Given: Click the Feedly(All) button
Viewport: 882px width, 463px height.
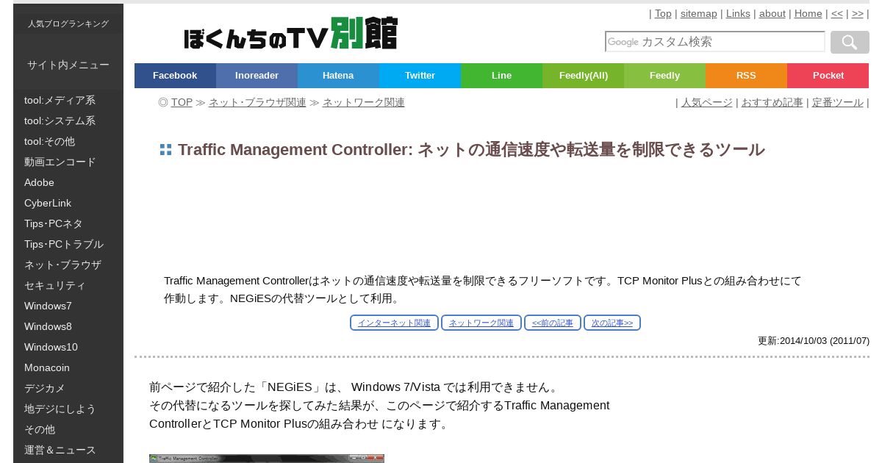Looking at the screenshot, I should tap(583, 76).
